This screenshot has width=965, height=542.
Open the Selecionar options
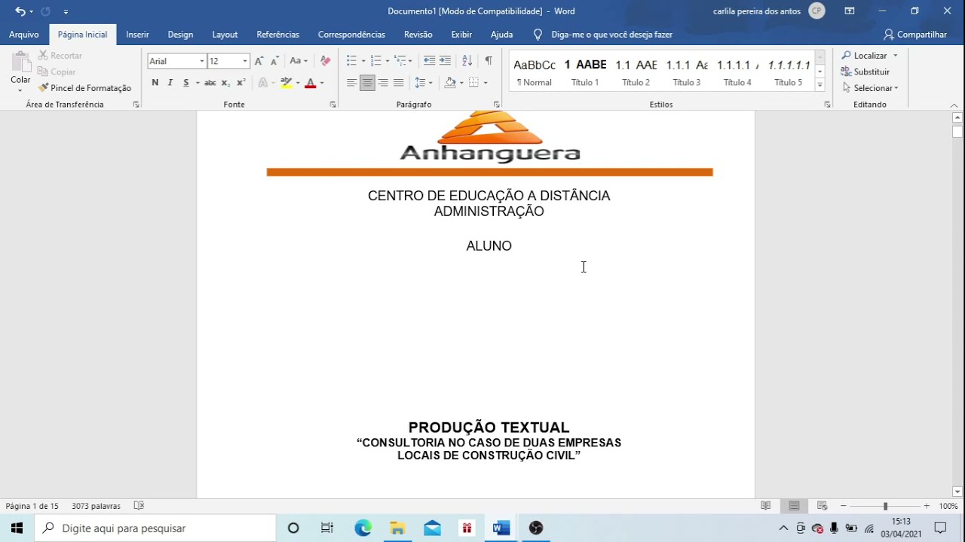pos(870,88)
